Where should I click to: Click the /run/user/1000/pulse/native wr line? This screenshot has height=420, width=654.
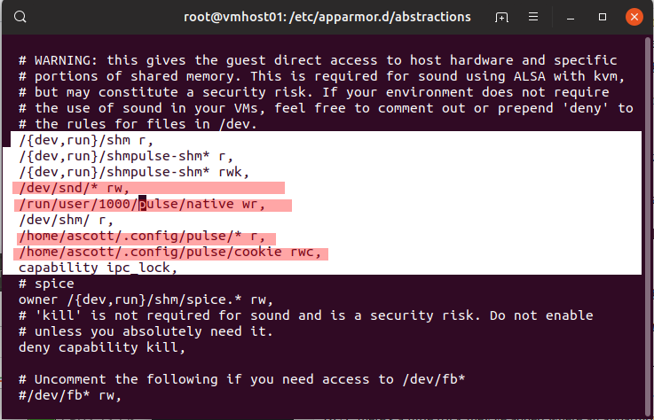pyautogui.click(x=142, y=204)
